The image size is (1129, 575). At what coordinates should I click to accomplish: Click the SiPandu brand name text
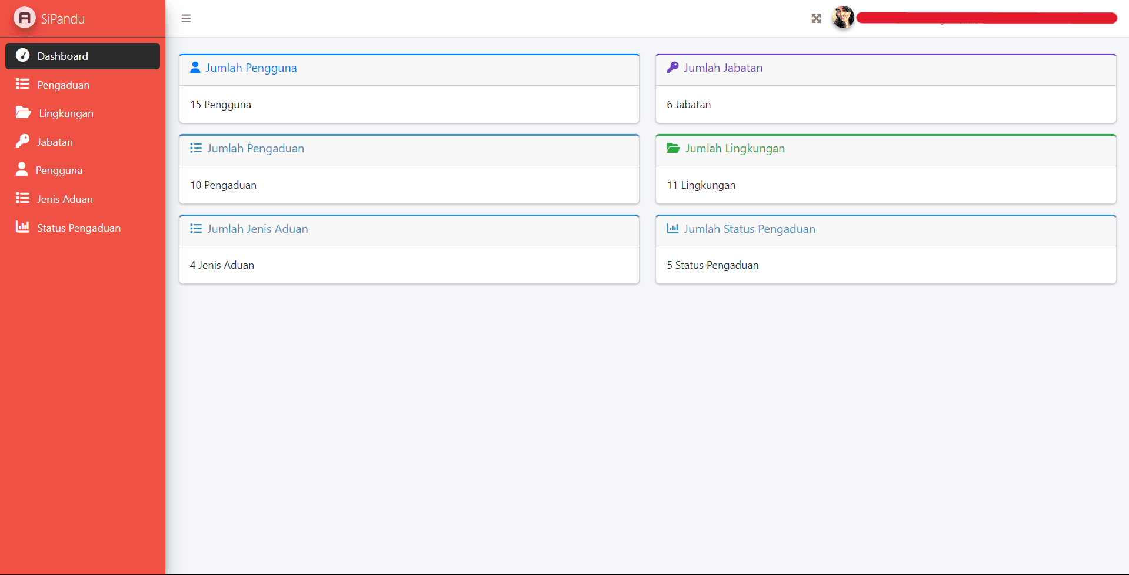[x=63, y=19]
